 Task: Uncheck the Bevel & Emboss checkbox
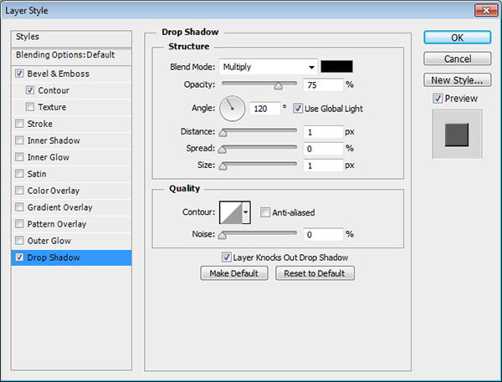[x=20, y=74]
